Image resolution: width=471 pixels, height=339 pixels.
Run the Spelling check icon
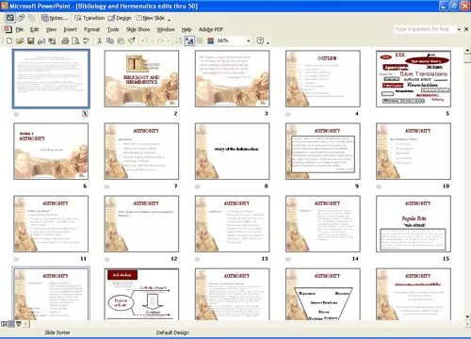(x=86, y=40)
